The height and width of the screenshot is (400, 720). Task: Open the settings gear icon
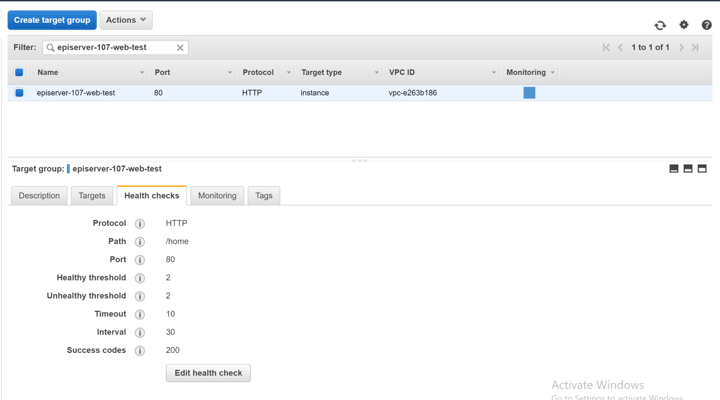tap(684, 25)
